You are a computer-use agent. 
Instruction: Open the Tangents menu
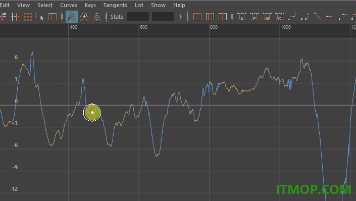[x=115, y=5]
